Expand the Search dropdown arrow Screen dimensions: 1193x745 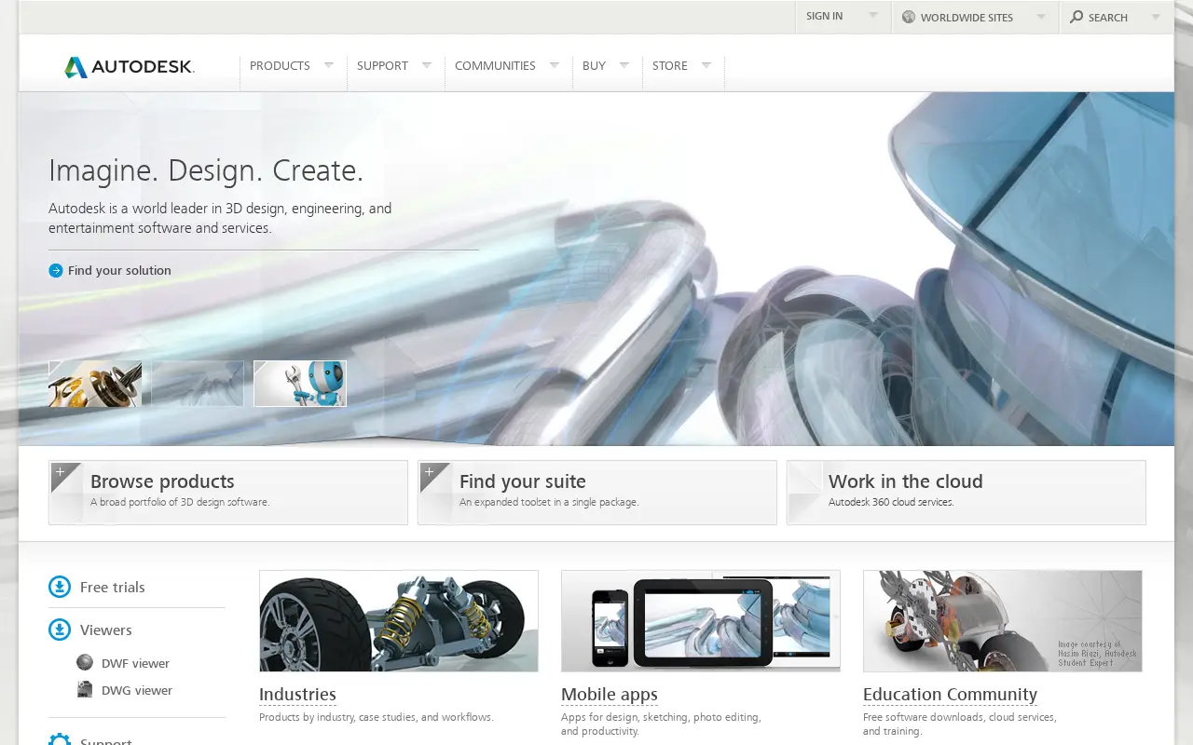[1156, 17]
